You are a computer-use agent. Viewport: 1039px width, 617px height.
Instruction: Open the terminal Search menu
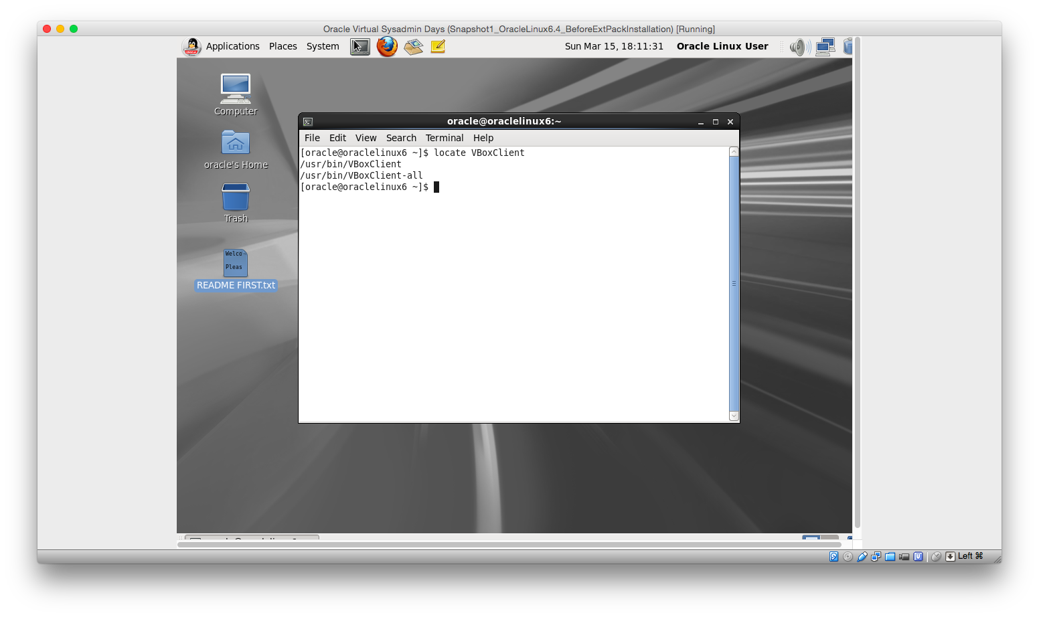(401, 138)
